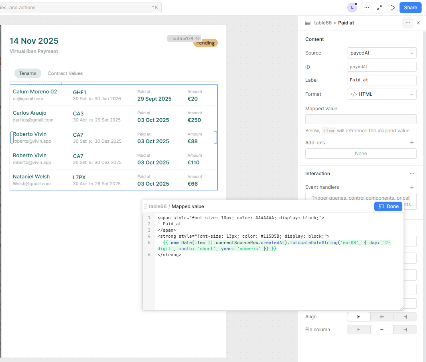Screen dimensions: 426x362
Task: Click the Share button
Action: pos(410,7)
